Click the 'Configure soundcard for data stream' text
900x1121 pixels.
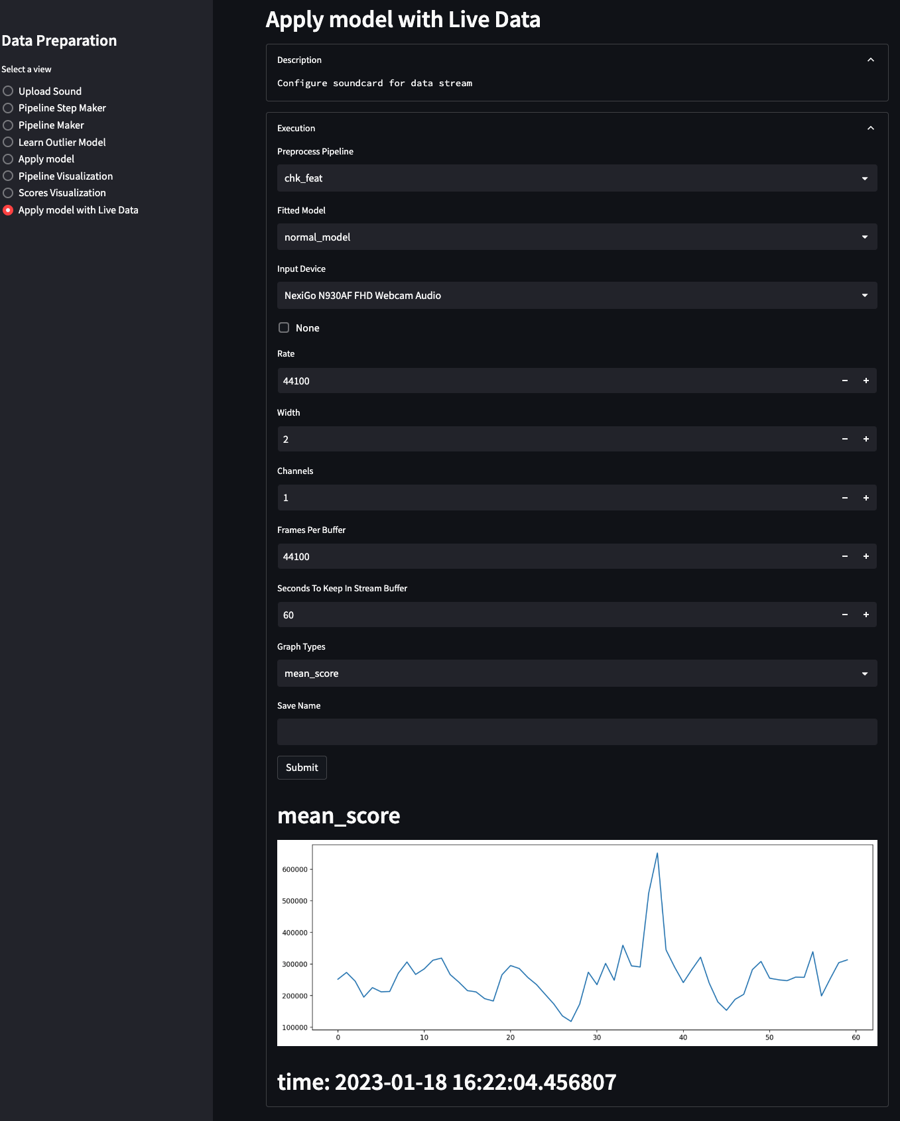(x=375, y=83)
